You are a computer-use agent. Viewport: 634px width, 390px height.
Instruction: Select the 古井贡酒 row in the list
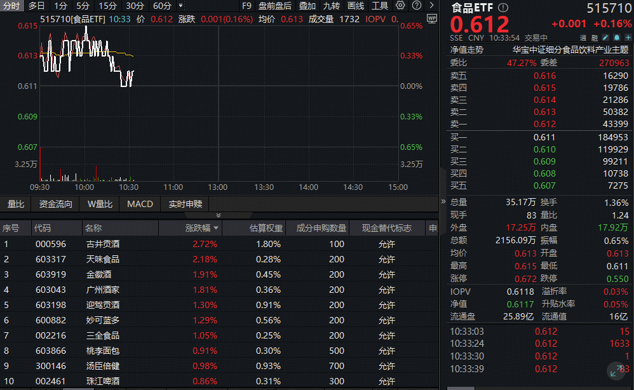pos(103,244)
